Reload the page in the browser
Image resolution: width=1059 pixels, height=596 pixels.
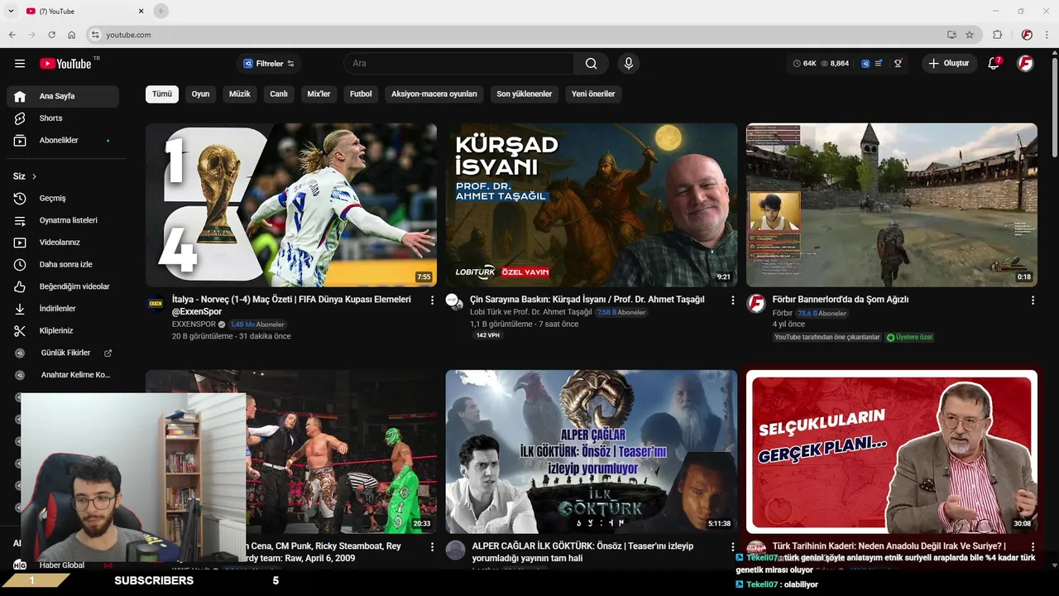pos(51,35)
